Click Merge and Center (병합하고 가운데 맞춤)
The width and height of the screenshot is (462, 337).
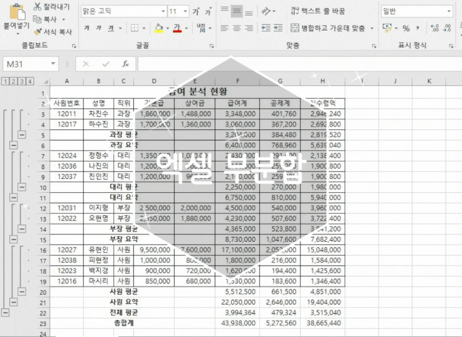point(328,28)
